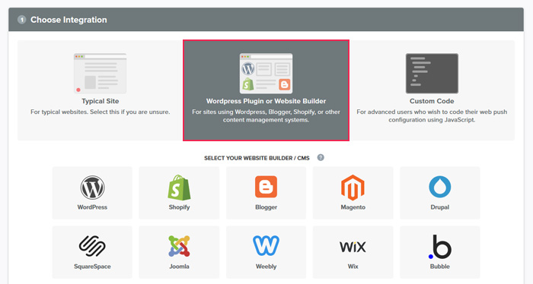This screenshot has width=533, height=284.
Task: Open help icon beside Select Your Website Builder
Action: (x=321, y=158)
